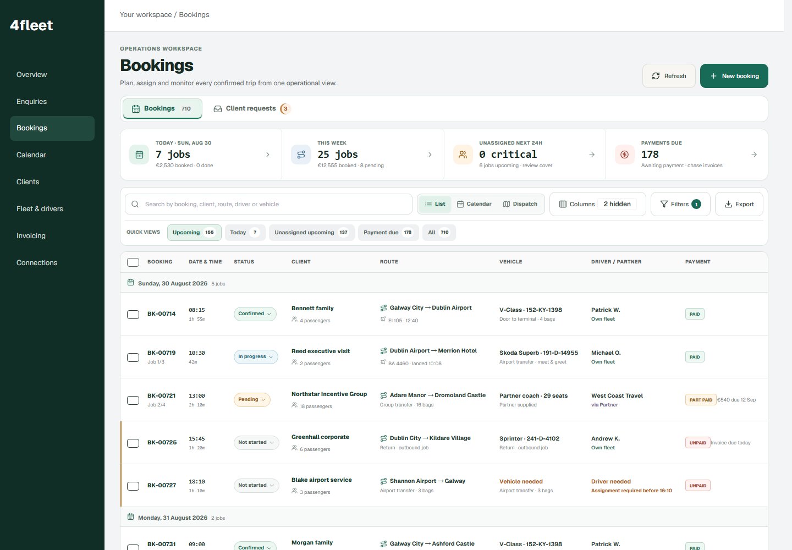This screenshot has height=550, width=792.
Task: Open the Confirmed status dropdown for BK-00714
Action: (x=255, y=314)
